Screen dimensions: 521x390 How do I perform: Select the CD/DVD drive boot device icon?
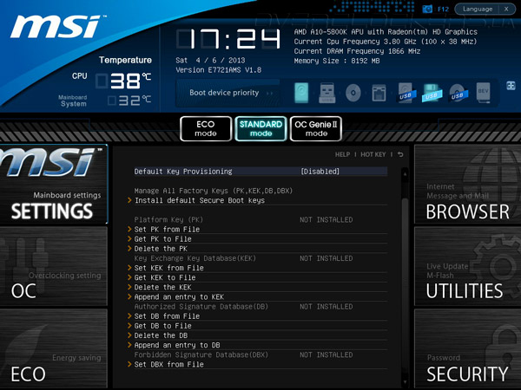353,93
